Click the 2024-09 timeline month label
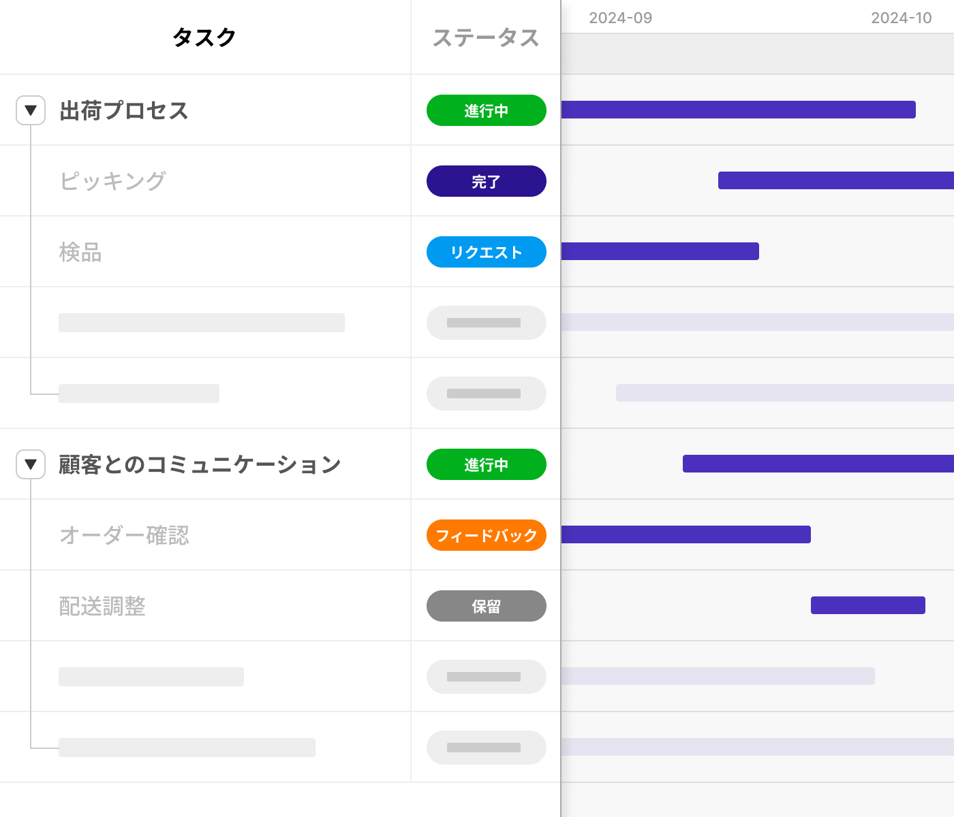Screen dimensions: 954x817 (x=620, y=18)
